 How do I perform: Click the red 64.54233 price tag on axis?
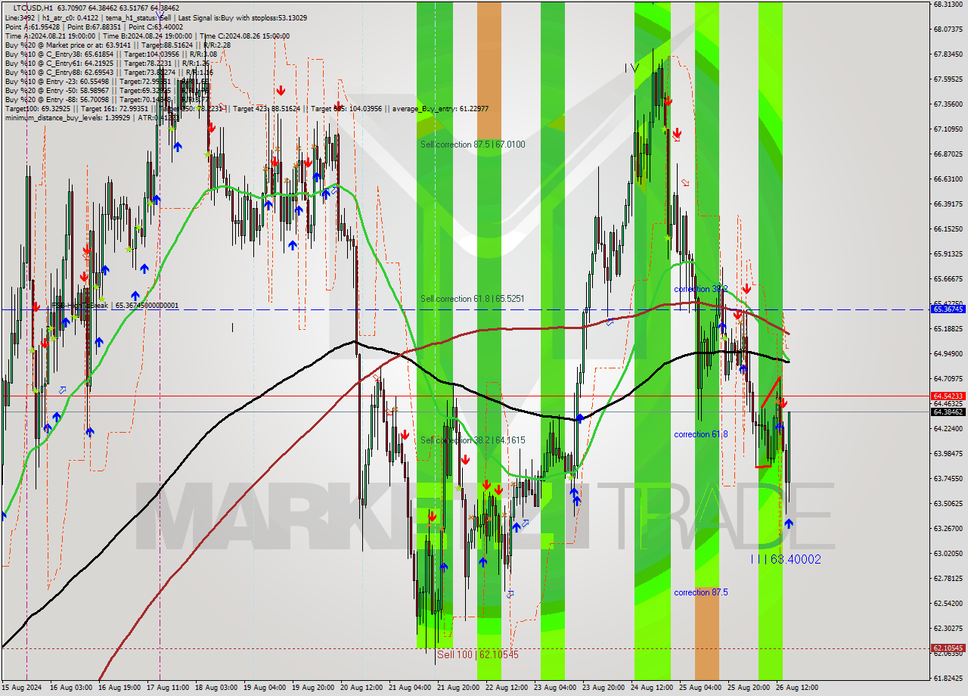[x=948, y=396]
